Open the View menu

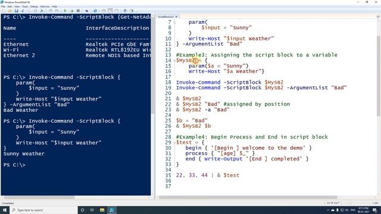(x=17, y=7)
